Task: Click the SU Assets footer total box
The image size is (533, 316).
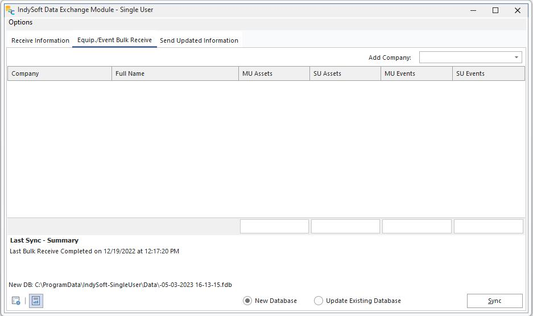Action: click(x=345, y=226)
